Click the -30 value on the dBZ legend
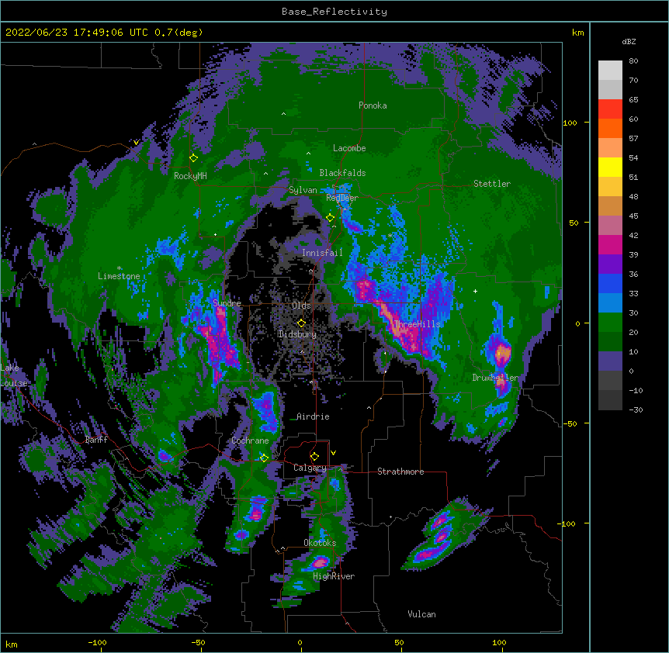 (636, 409)
